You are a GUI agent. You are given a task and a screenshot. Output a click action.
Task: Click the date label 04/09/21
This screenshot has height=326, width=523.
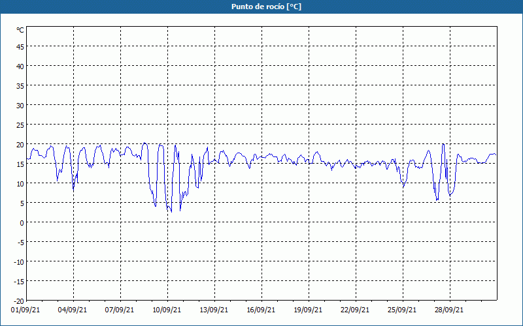click(x=73, y=310)
